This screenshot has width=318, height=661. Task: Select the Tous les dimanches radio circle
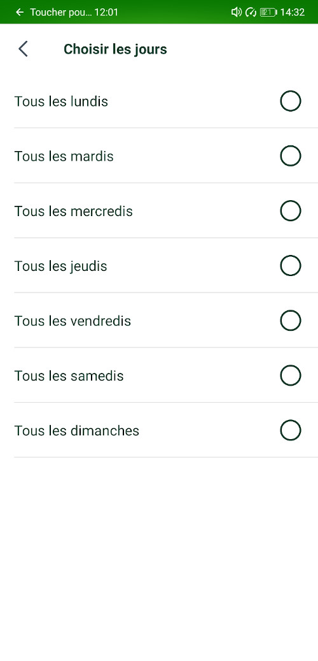tap(291, 430)
